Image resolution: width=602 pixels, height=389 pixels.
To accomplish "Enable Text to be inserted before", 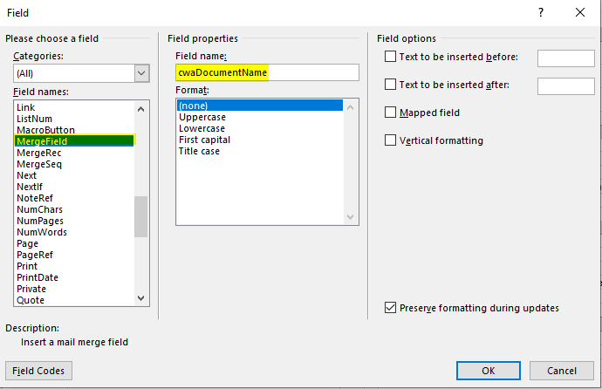I will tap(390, 58).
